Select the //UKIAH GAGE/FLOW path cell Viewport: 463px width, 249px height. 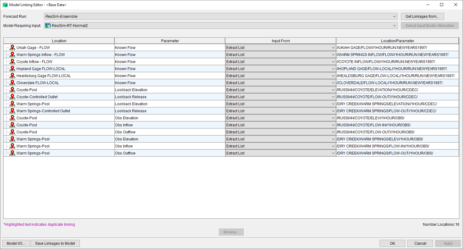(x=398, y=47)
